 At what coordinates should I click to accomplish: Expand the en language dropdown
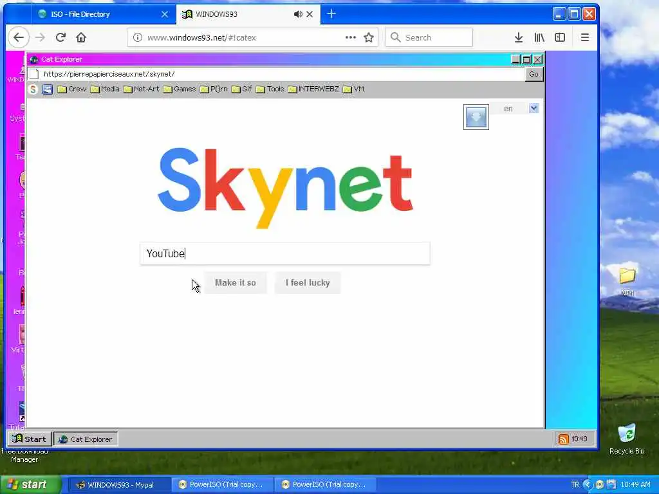(x=534, y=108)
